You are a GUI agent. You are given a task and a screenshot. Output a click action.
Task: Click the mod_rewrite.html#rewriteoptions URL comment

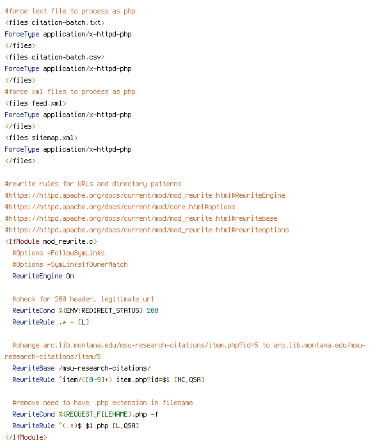(147, 230)
